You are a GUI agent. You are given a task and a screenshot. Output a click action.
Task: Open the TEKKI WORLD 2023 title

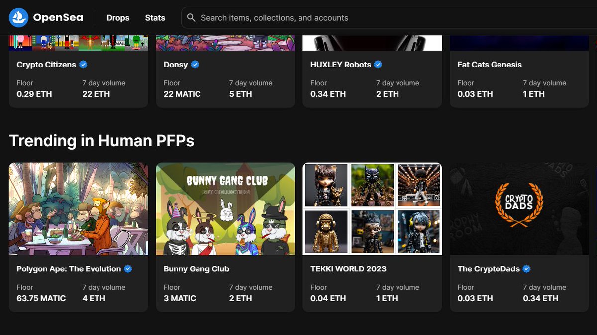pos(348,269)
